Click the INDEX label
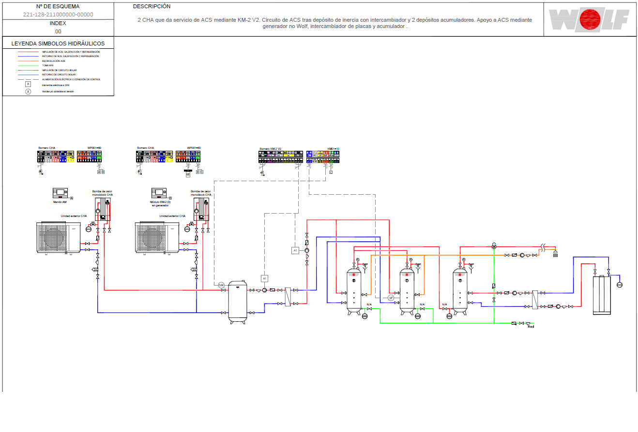 [x=58, y=23]
